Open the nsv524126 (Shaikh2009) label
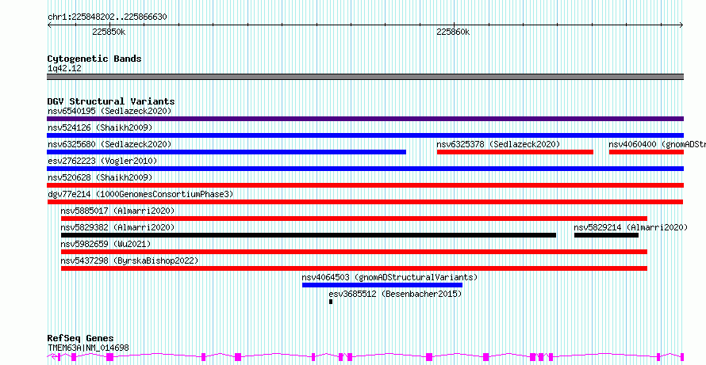The image size is (706, 365). coord(100,127)
